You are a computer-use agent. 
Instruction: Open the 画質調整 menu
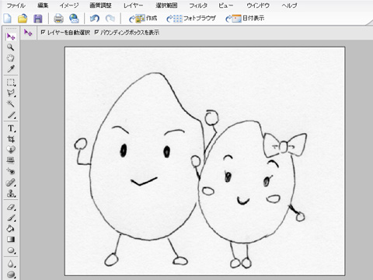(x=100, y=5)
